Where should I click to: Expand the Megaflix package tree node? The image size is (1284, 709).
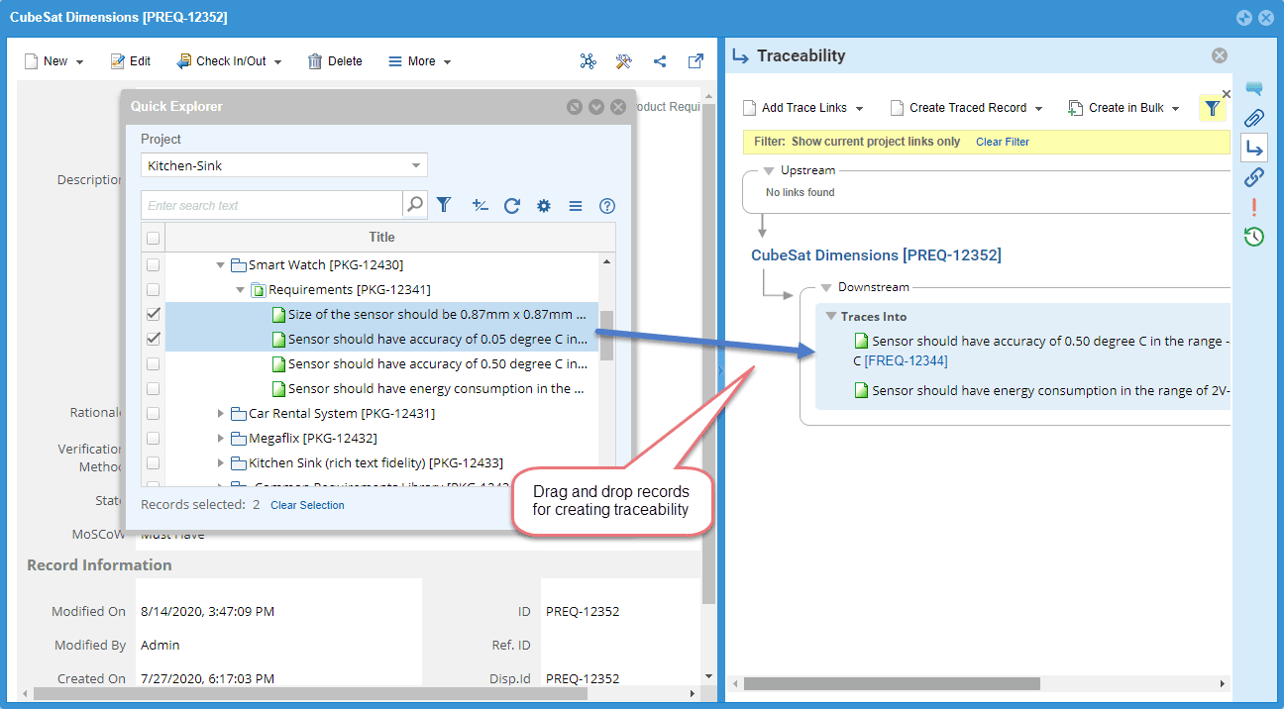coord(221,438)
